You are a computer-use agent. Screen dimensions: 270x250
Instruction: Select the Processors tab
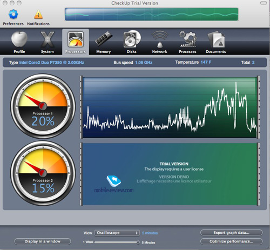pyautogui.click(x=76, y=42)
